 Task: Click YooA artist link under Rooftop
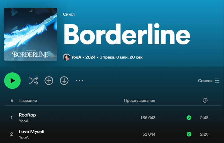(24, 121)
